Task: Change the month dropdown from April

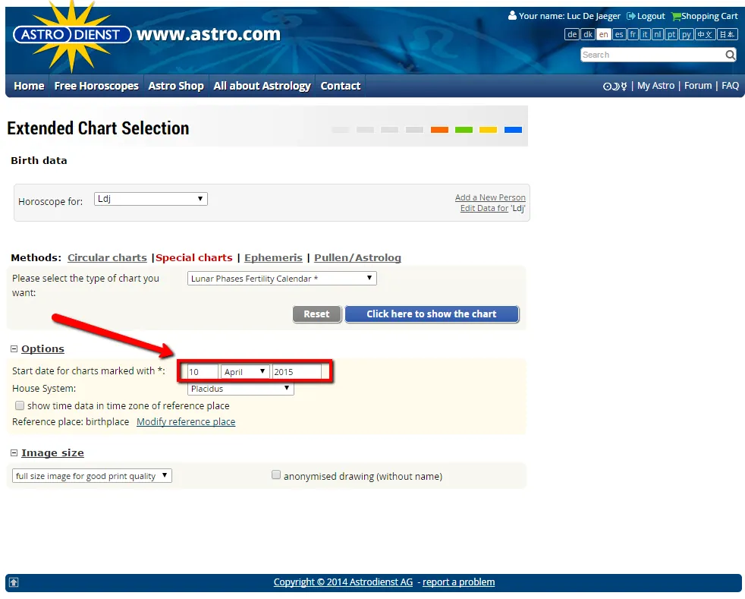Action: point(244,371)
